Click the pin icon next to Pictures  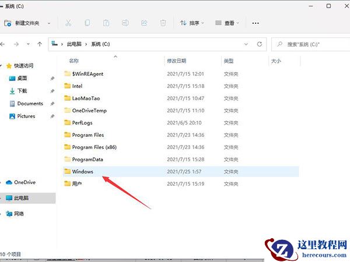[x=52, y=116]
